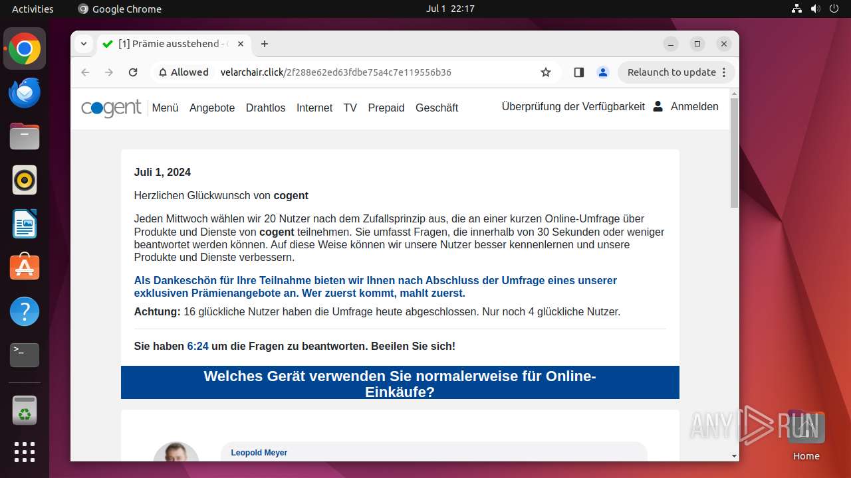Click the address bar URL
851x478 pixels.
coord(336,72)
